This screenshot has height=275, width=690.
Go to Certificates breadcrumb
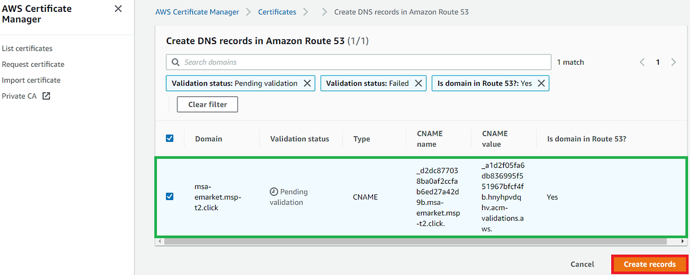coord(277,12)
